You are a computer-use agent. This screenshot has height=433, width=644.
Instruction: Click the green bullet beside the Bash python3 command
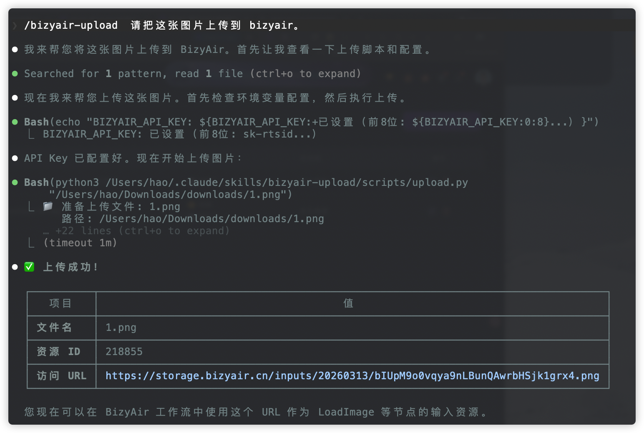coord(15,183)
